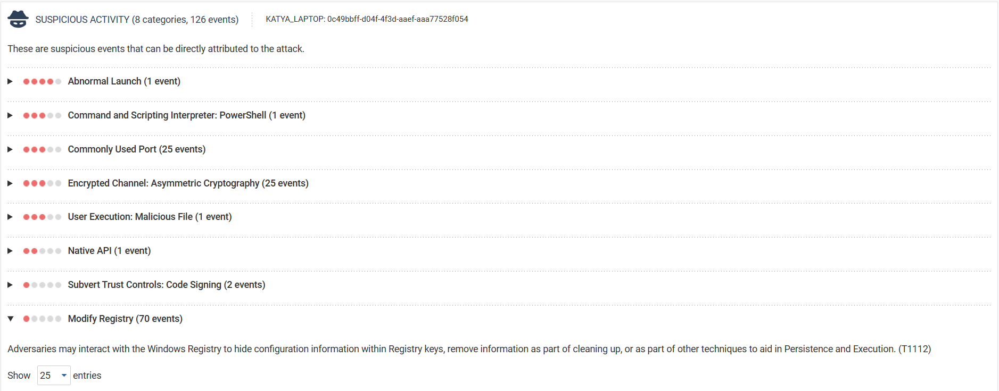Viewport: 999px width, 391px height.
Task: Click the KATYA_LAPTOP host identifier text
Action: pos(367,19)
